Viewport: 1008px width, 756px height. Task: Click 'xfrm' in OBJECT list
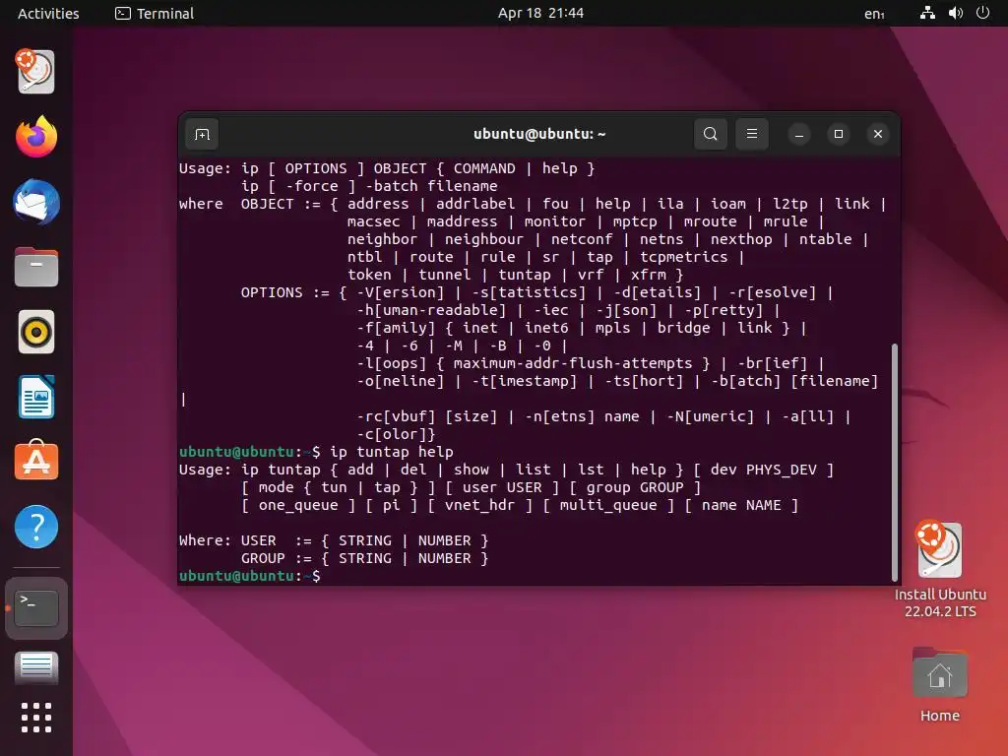point(649,275)
